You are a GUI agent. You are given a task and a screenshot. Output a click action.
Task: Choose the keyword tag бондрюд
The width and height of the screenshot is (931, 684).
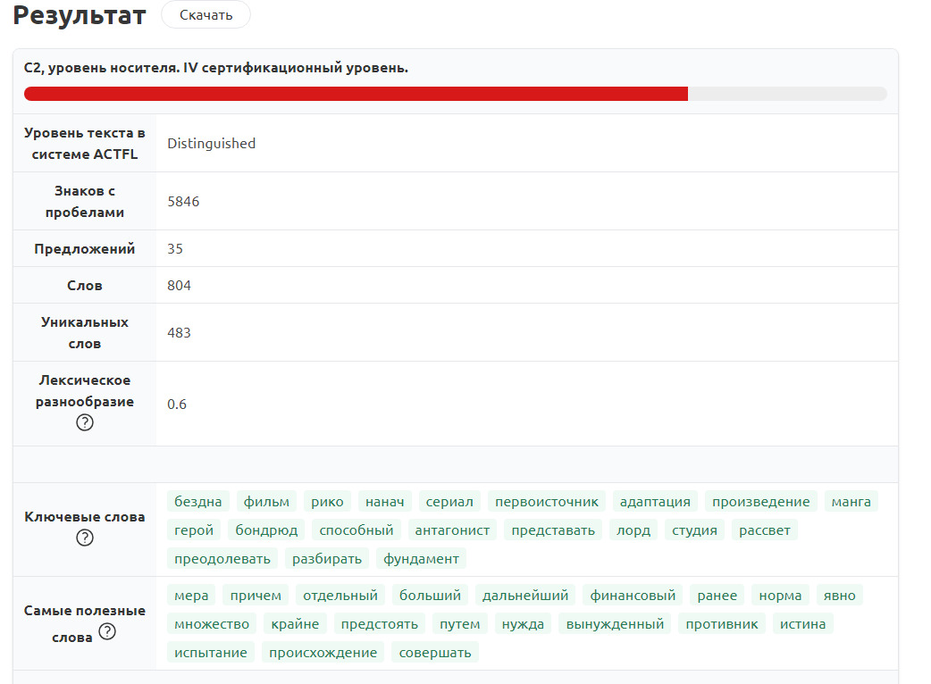point(266,530)
